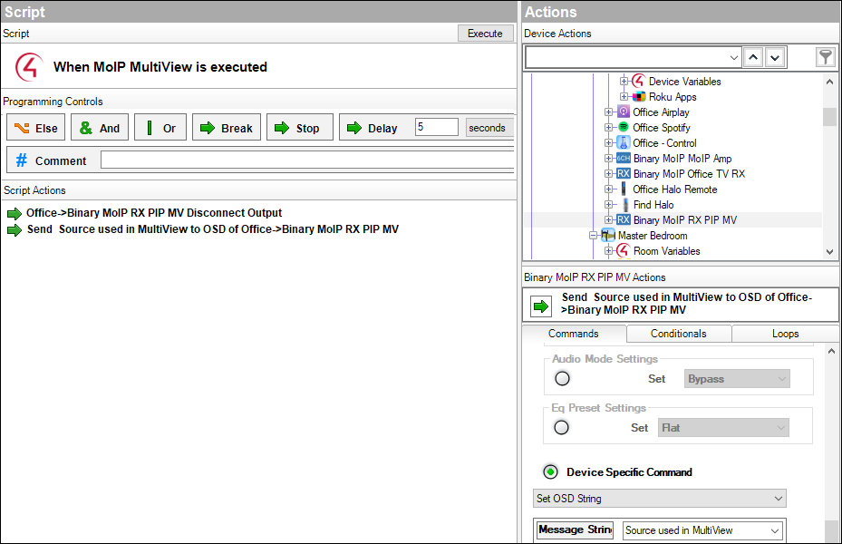Click the Find Halo remote icon
This screenshot has height=544, width=842.
(624, 205)
